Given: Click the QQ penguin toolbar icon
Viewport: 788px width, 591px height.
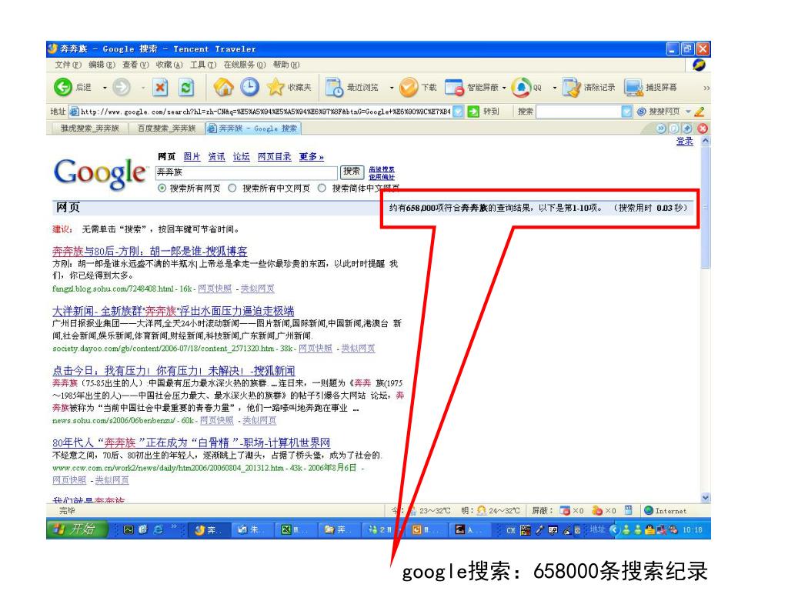Looking at the screenshot, I should click(x=521, y=88).
